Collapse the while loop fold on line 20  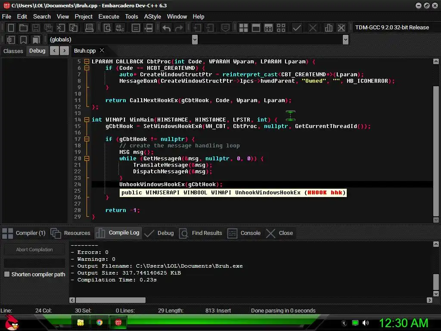tap(87, 159)
